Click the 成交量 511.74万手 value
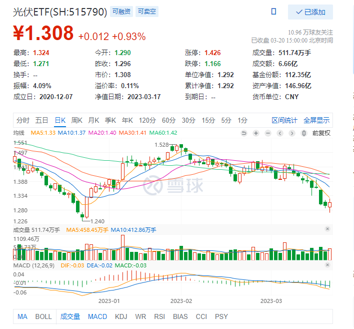This screenshot has height=329, width=354. click(294, 53)
